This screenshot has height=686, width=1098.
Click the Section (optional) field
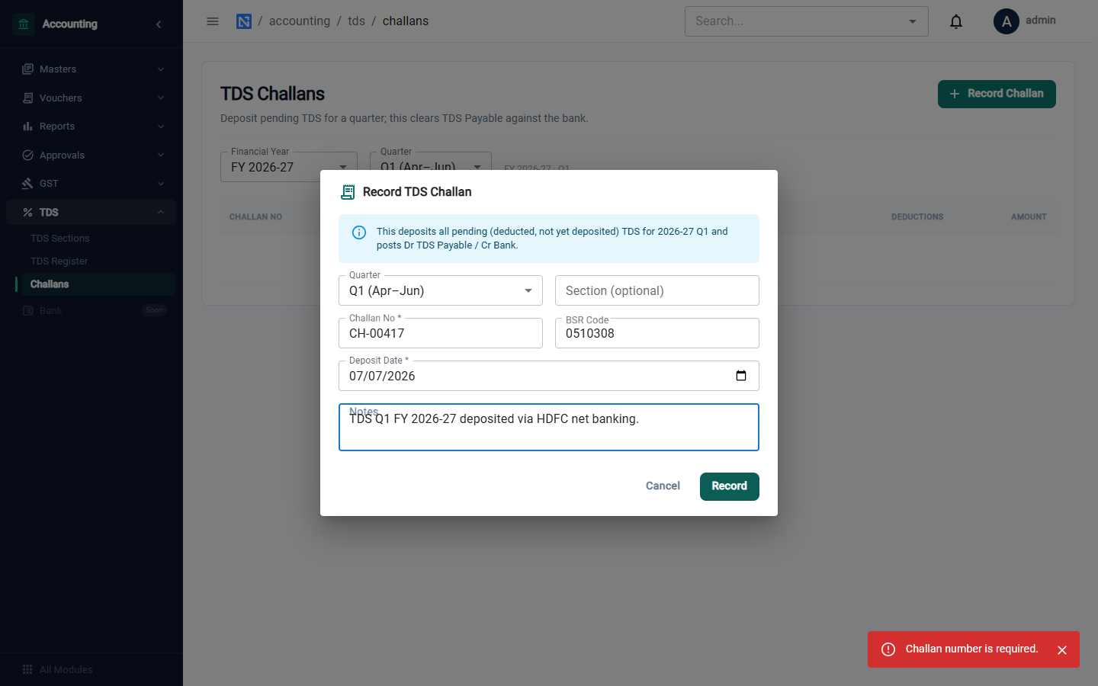click(657, 290)
